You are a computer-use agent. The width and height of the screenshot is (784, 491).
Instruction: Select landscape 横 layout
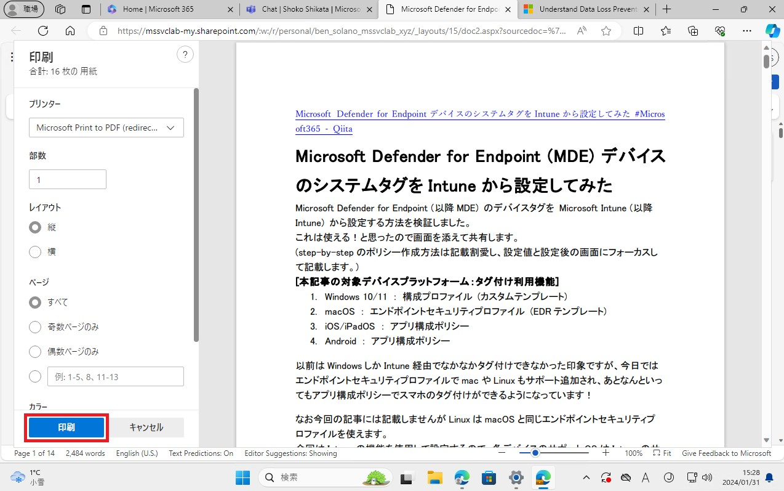tap(35, 252)
